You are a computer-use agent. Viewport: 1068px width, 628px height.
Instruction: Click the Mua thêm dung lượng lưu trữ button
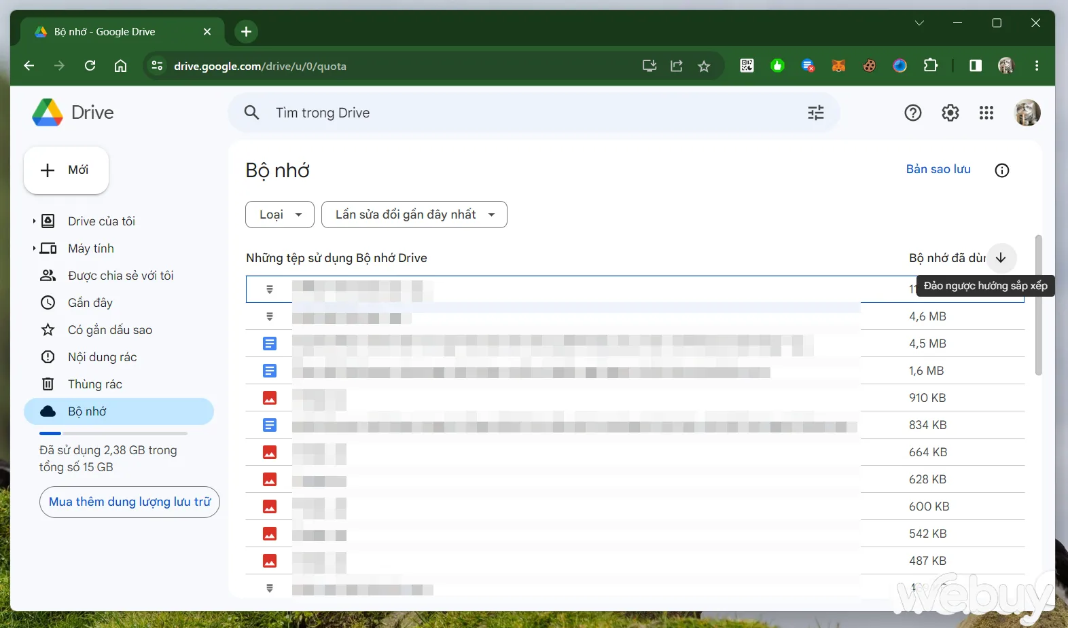129,502
